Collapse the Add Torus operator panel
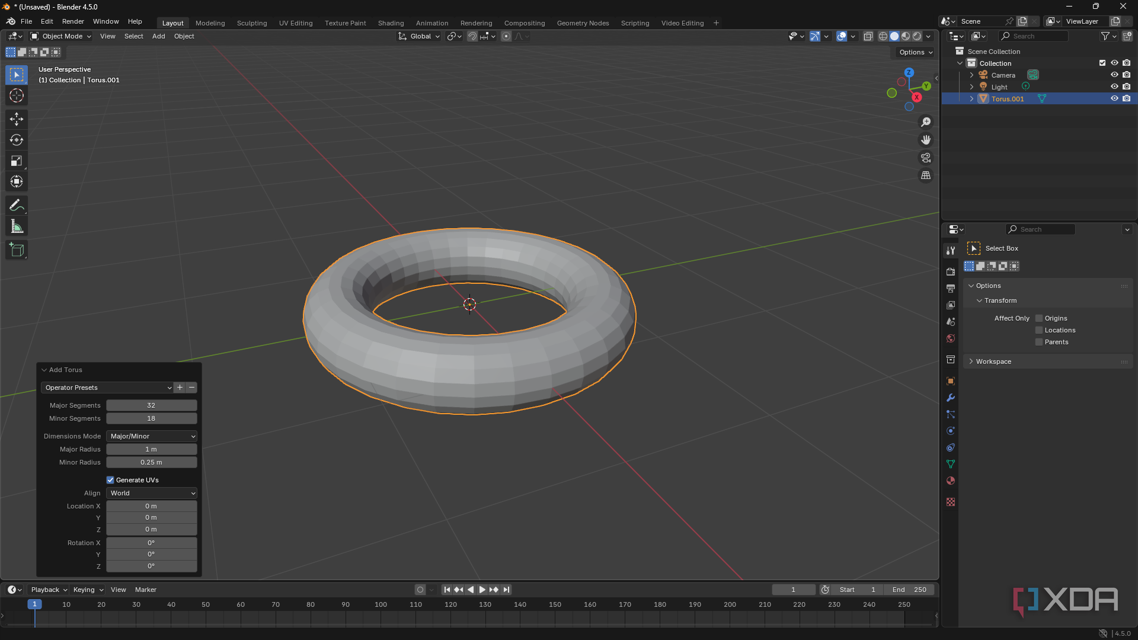Screen dimensions: 1138x640 44,370
